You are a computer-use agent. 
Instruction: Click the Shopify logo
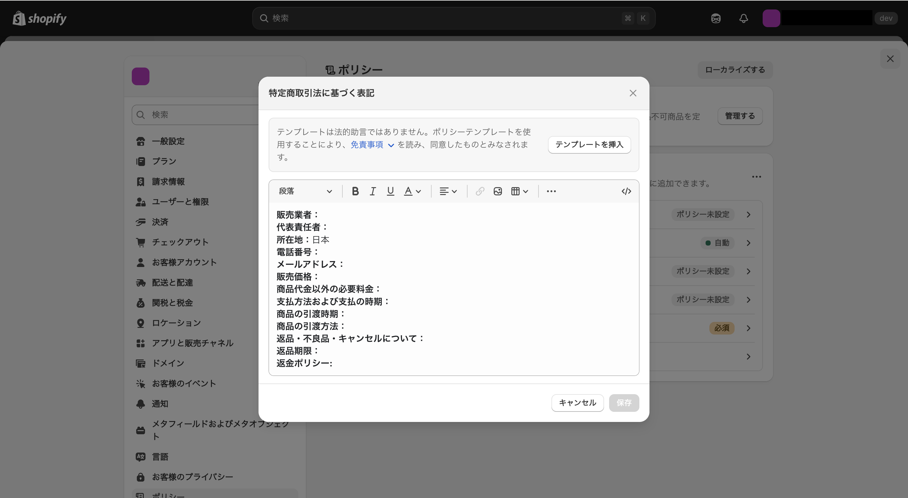tap(39, 18)
